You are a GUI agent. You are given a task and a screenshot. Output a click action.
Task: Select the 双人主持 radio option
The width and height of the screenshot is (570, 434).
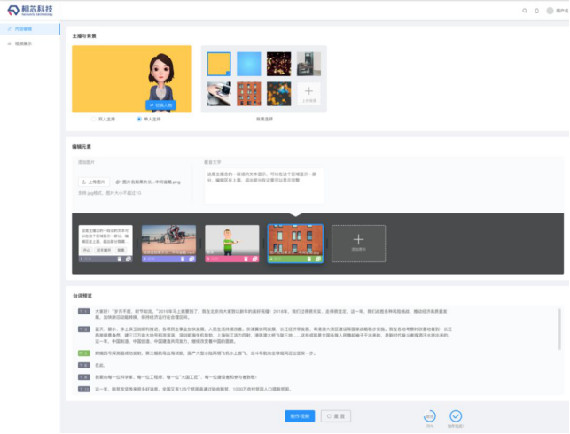click(103, 119)
